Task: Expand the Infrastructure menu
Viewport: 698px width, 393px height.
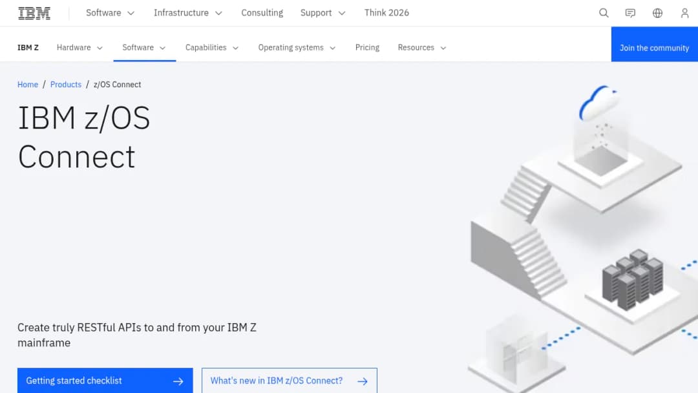Action: point(188,13)
